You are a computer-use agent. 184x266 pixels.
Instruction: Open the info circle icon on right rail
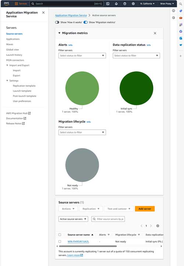coord(174,11)
